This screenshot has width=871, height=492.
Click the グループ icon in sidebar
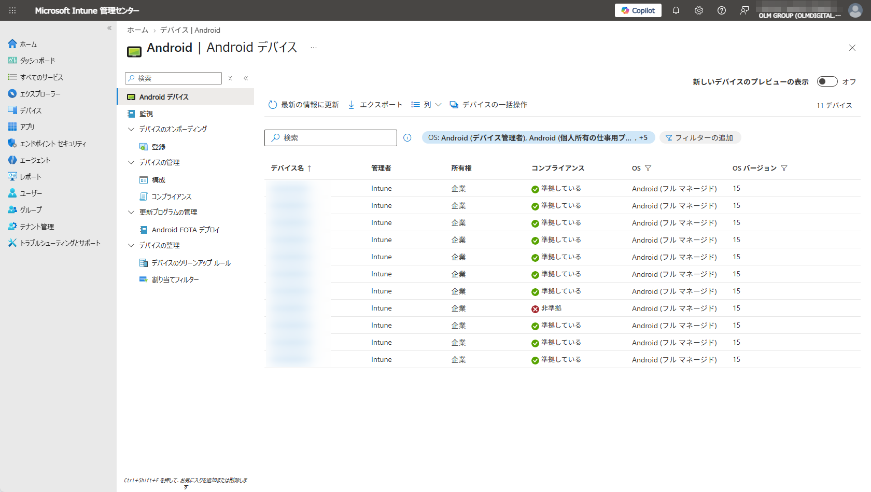[x=12, y=209]
